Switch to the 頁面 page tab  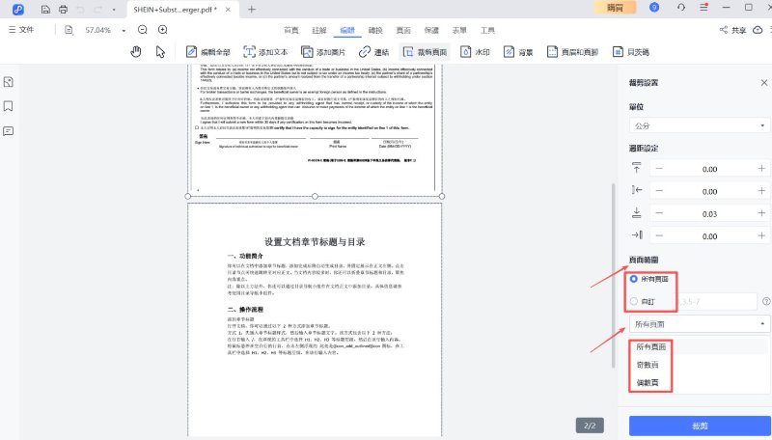[x=403, y=30]
